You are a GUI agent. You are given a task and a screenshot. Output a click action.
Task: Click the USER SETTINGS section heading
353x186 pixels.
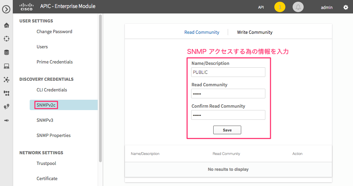tap(36, 21)
